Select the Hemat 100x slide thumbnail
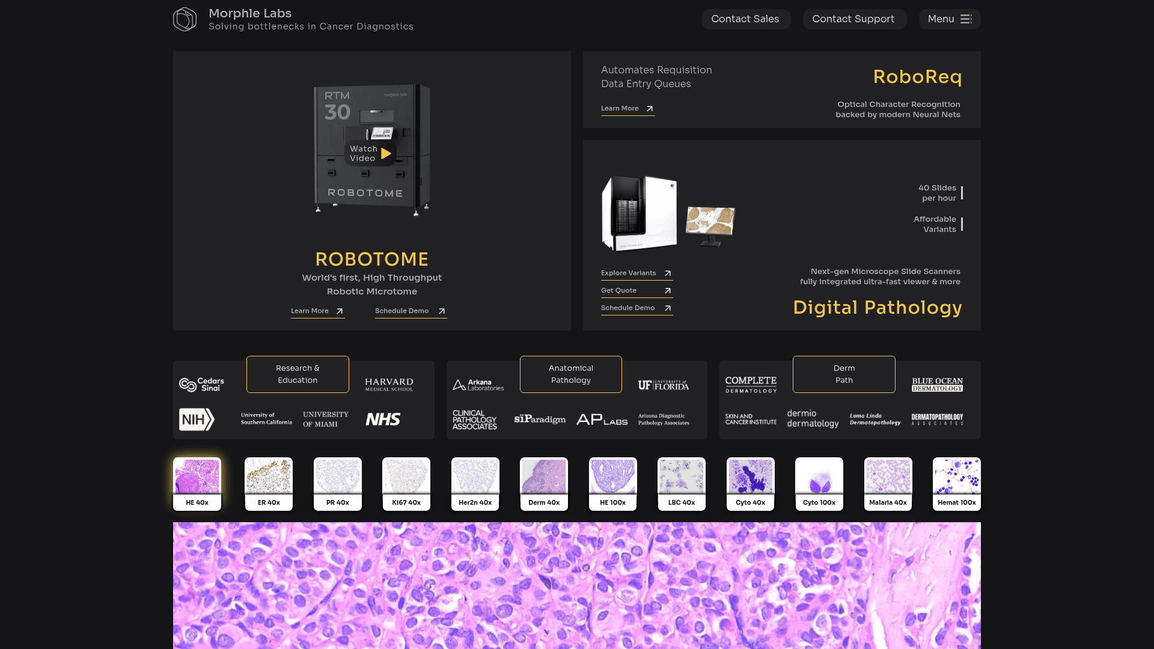The image size is (1154, 649). pos(957,484)
